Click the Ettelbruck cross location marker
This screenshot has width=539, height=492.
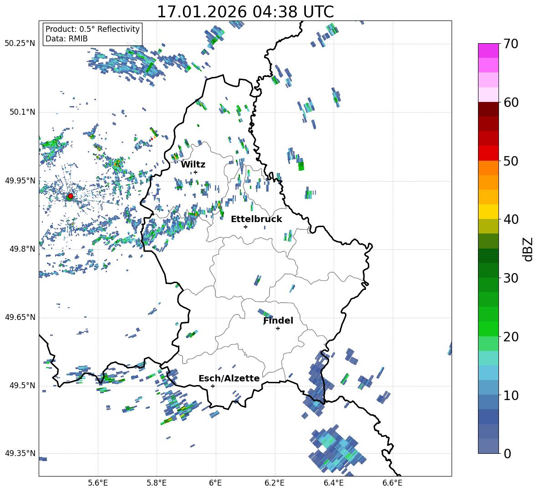point(245,227)
